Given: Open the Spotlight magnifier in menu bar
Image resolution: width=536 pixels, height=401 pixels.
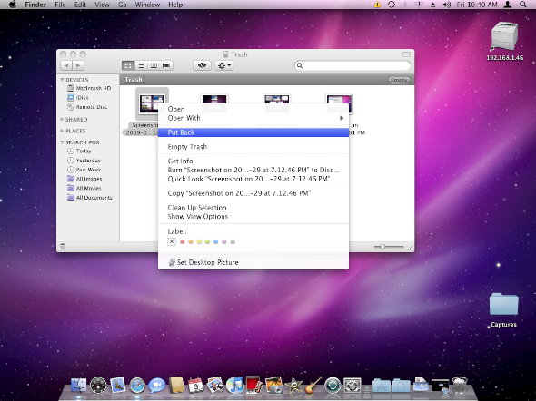Looking at the screenshot, I should pos(522,5).
